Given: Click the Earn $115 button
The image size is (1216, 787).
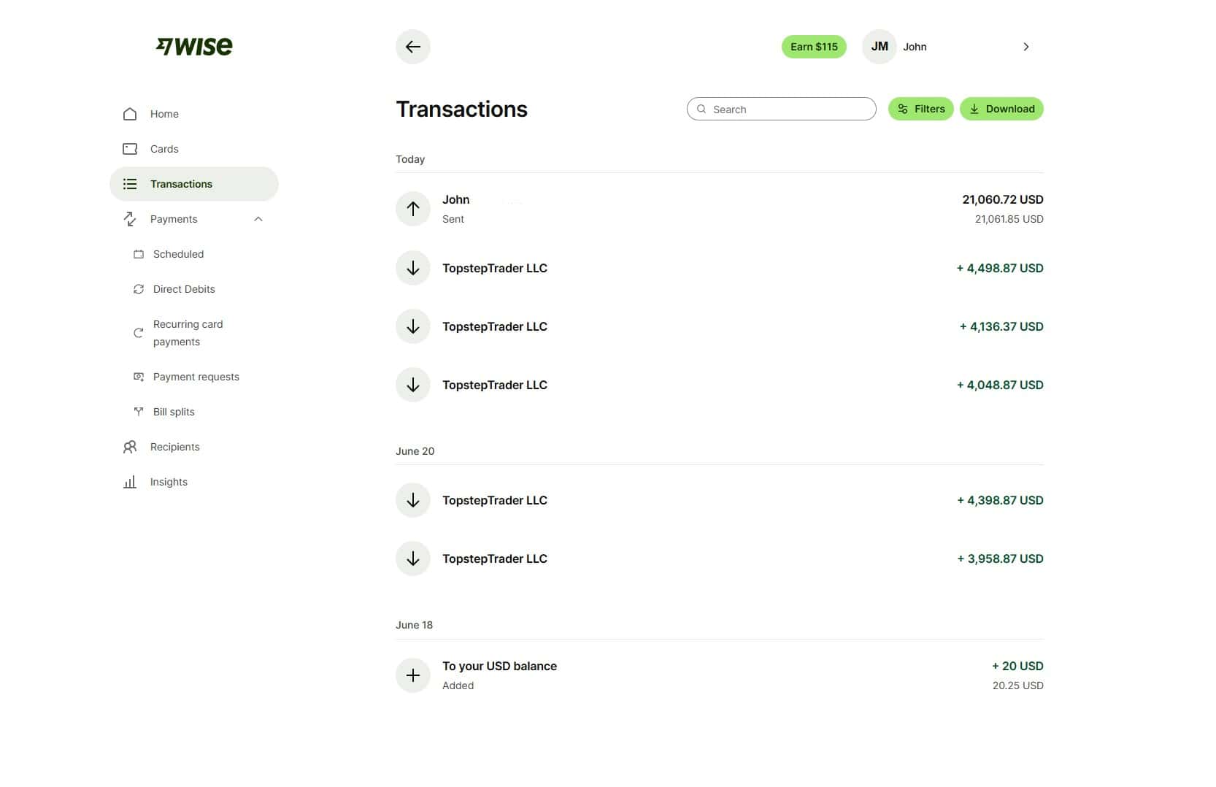Looking at the screenshot, I should click(x=814, y=47).
